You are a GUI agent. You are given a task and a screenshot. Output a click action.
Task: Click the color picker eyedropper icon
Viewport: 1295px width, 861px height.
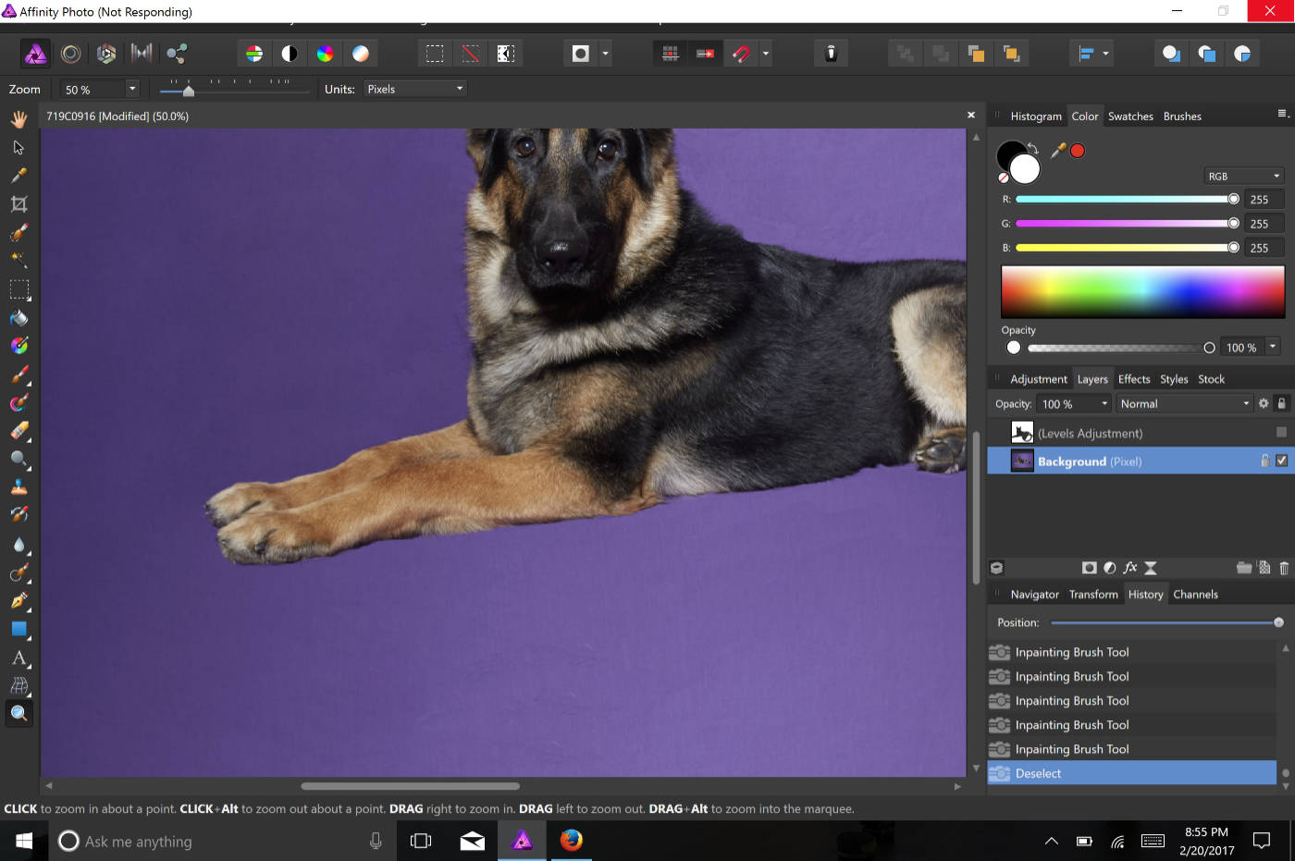(x=1058, y=150)
